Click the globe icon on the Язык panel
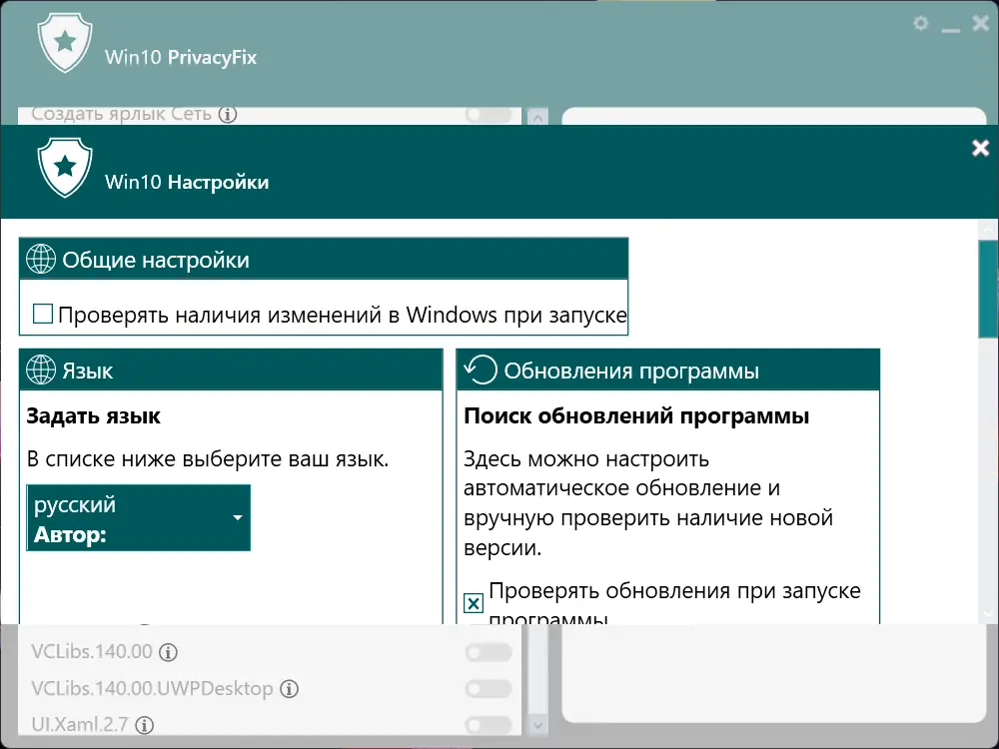Viewport: 999px width, 749px height. (40, 370)
